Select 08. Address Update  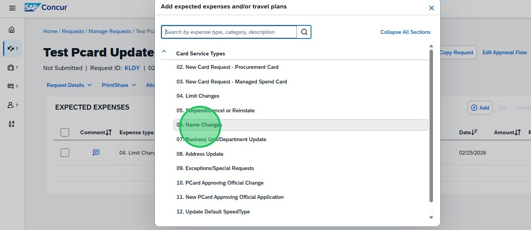200,154
